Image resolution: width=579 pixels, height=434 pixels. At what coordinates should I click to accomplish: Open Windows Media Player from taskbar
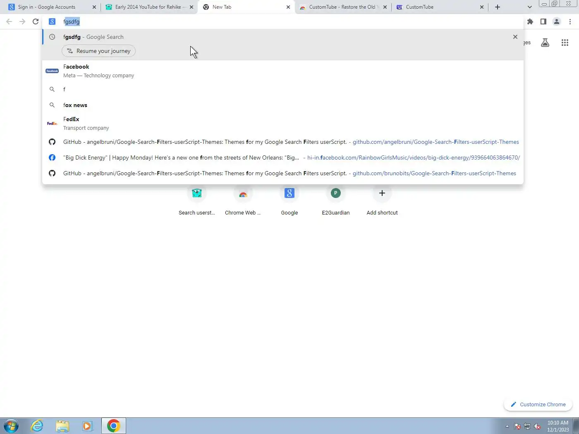87,426
